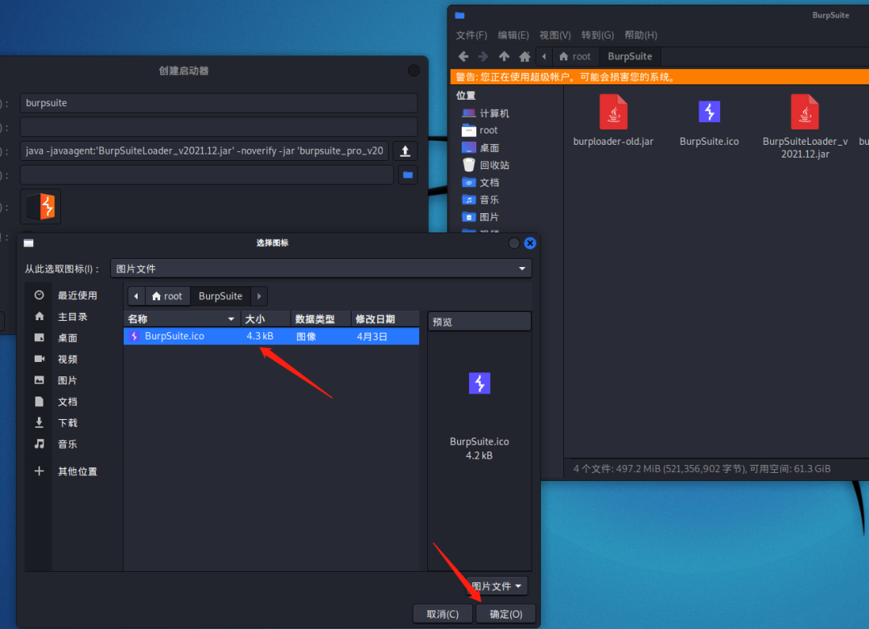Close the 选择图标 dialog
Viewport: 869px width, 629px height.
tap(529, 243)
